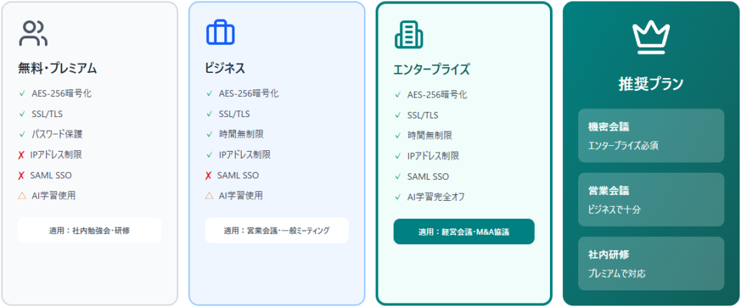Click the ビジネス plan heading

225,69
